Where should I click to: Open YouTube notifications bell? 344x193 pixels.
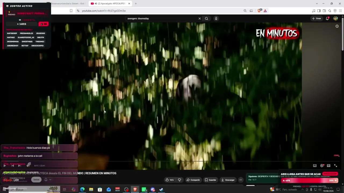point(327,18)
